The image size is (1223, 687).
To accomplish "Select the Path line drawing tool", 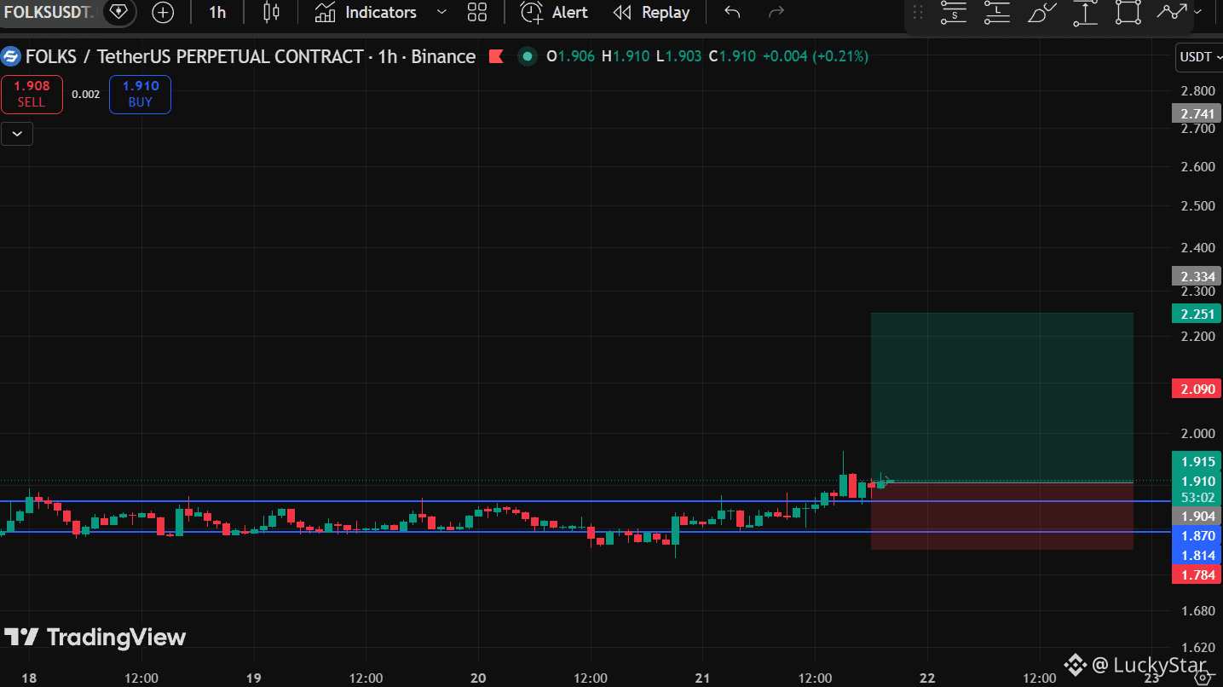I will [x=1171, y=12].
